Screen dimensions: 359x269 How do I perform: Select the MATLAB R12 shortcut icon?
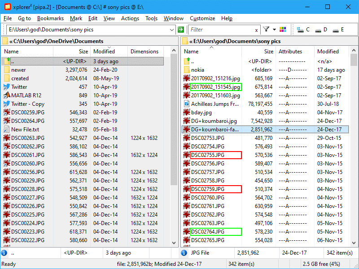point(7,95)
